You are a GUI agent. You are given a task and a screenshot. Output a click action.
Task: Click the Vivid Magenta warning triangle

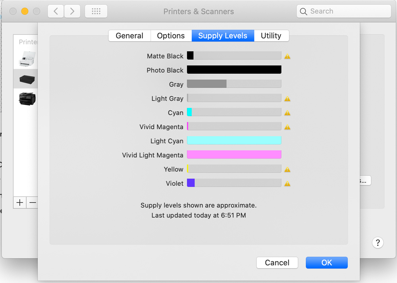287,127
